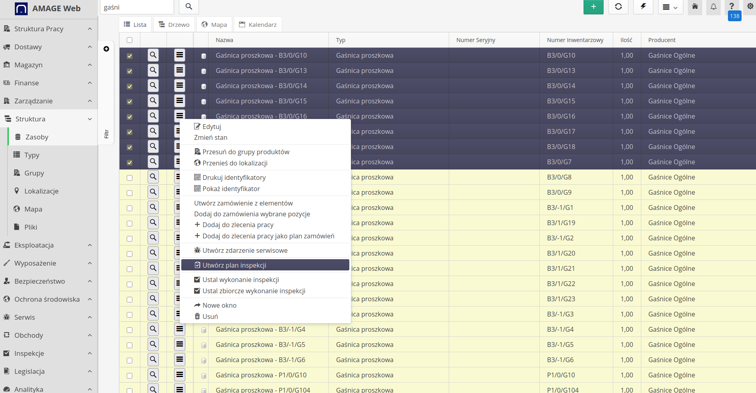This screenshot has height=393, width=756.
Task: Open Zasoby in the sidebar
Action: (53, 137)
